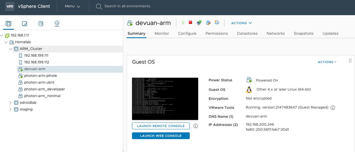The image size is (355, 152).
Task: Select the Summary tab
Action: 136,33
